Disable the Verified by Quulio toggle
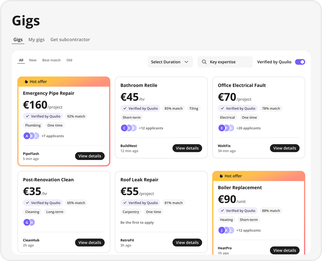Screen dimensions: 322x261 pos(300,62)
